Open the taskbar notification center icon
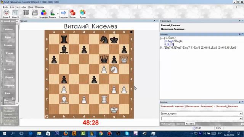Image resolution: width=244 pixels, height=137 pixels. (x=238, y=134)
